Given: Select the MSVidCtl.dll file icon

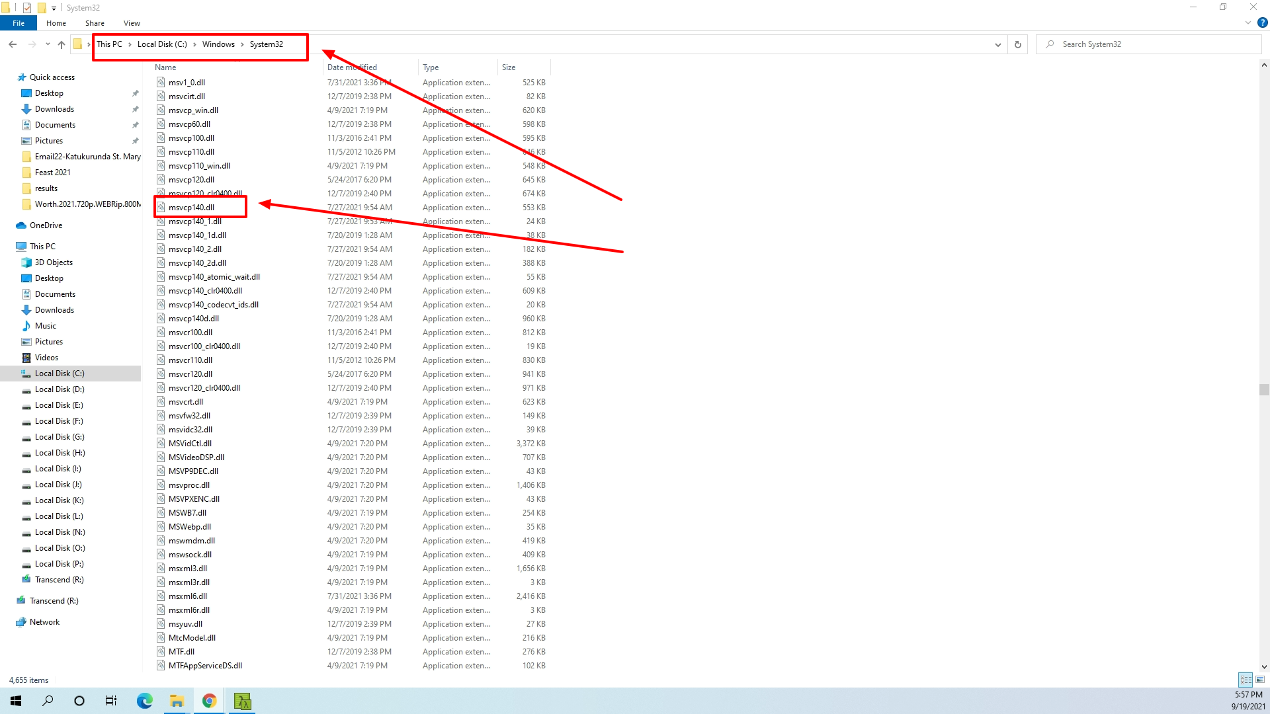Looking at the screenshot, I should [x=161, y=444].
